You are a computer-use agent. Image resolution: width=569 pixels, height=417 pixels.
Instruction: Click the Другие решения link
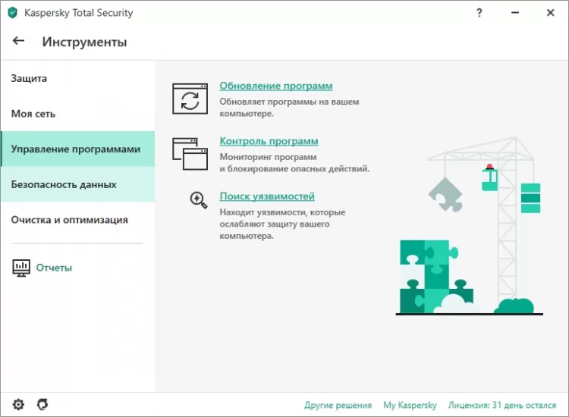[x=338, y=405]
